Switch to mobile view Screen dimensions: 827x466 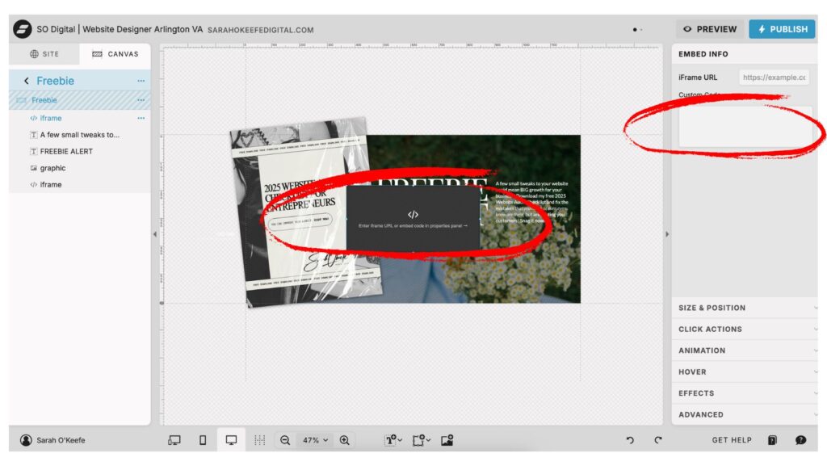203,440
